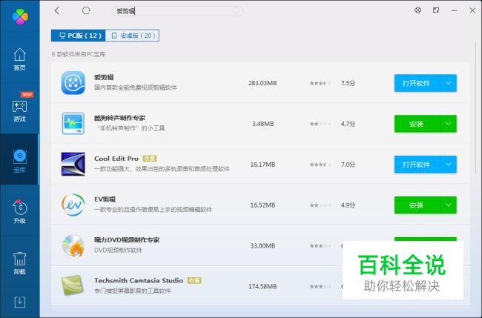
Task: Open the 爱剪辑 title link
Action: click(x=104, y=77)
